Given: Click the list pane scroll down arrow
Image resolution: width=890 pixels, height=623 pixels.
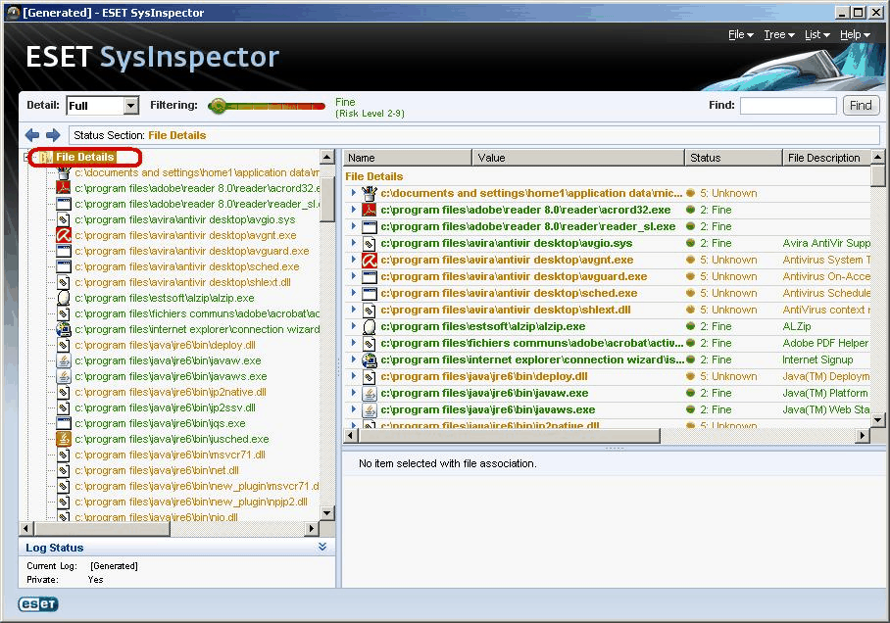Looking at the screenshot, I should [877, 420].
